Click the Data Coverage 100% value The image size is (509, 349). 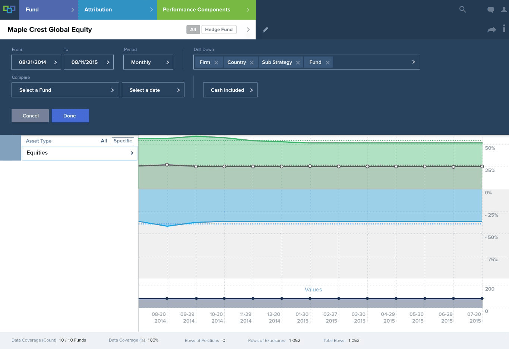click(x=153, y=340)
